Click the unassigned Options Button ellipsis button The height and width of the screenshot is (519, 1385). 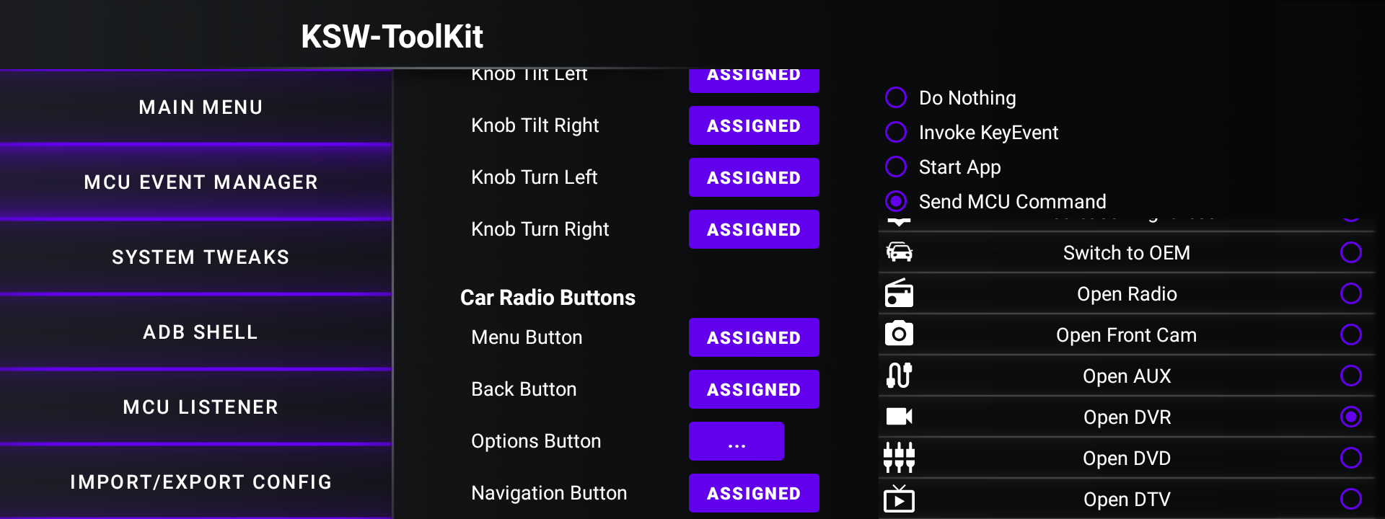click(737, 441)
